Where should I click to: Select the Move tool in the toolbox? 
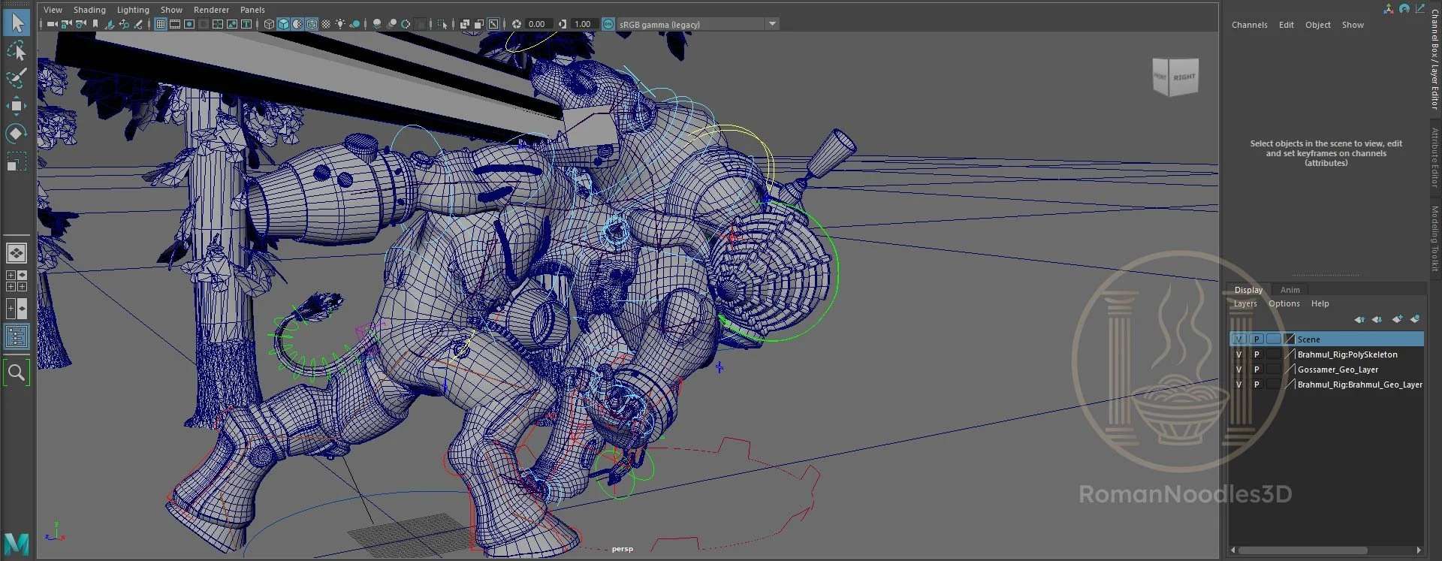point(16,106)
